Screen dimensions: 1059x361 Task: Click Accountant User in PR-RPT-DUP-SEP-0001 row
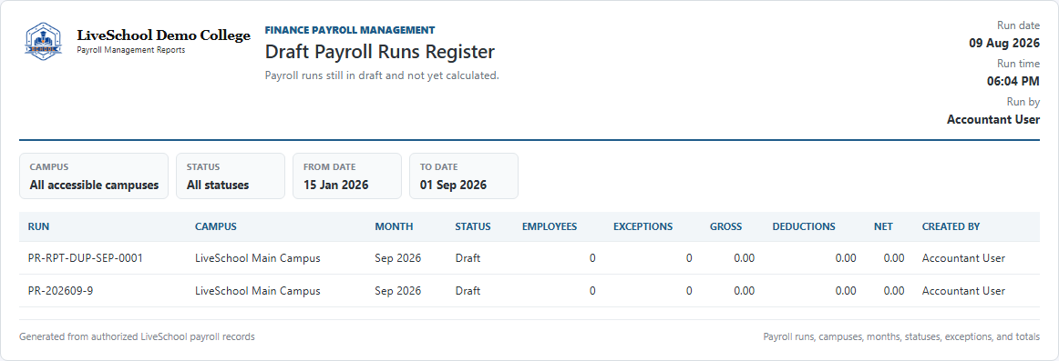pos(963,258)
